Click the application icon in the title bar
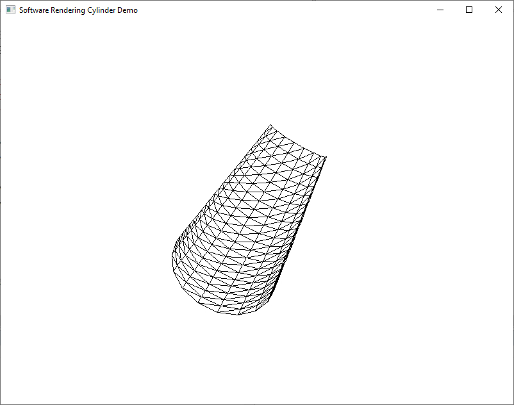The width and height of the screenshot is (514, 405). tap(10, 10)
